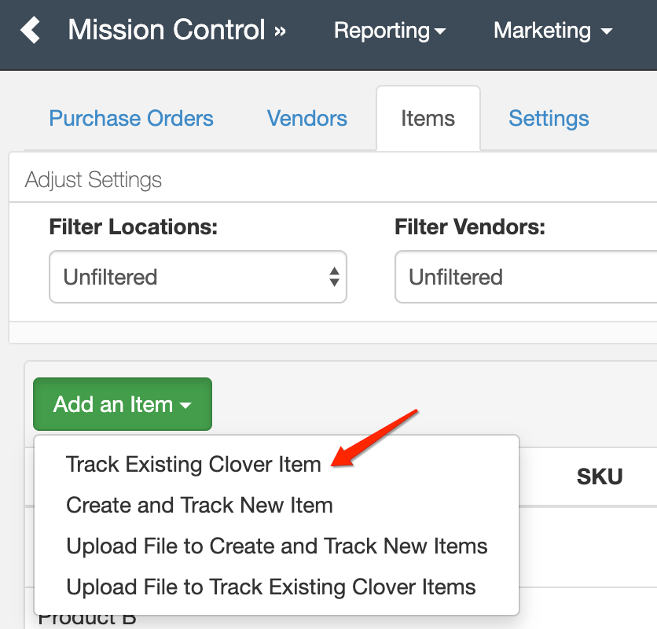Choose Create and Track New Item
The image size is (657, 629).
(199, 506)
